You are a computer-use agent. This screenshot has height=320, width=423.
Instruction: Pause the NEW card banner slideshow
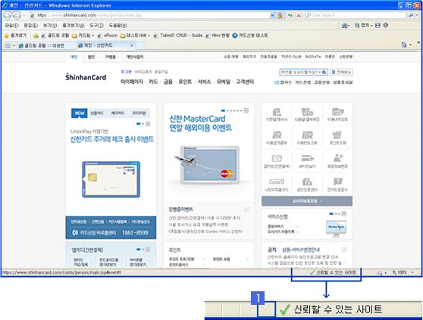[x=148, y=124]
